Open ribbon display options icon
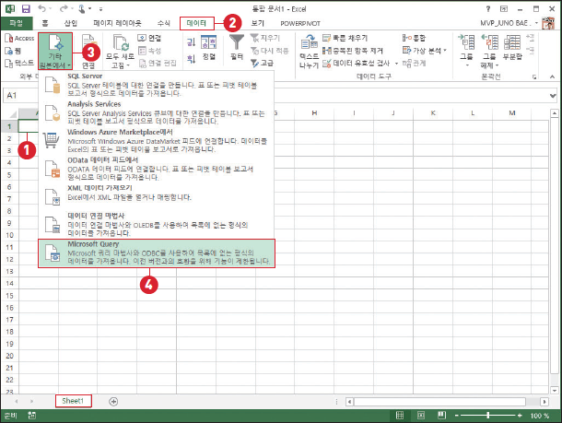The image size is (562, 423). pos(504,8)
